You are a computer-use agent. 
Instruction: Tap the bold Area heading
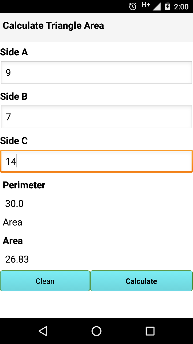(x=13, y=241)
